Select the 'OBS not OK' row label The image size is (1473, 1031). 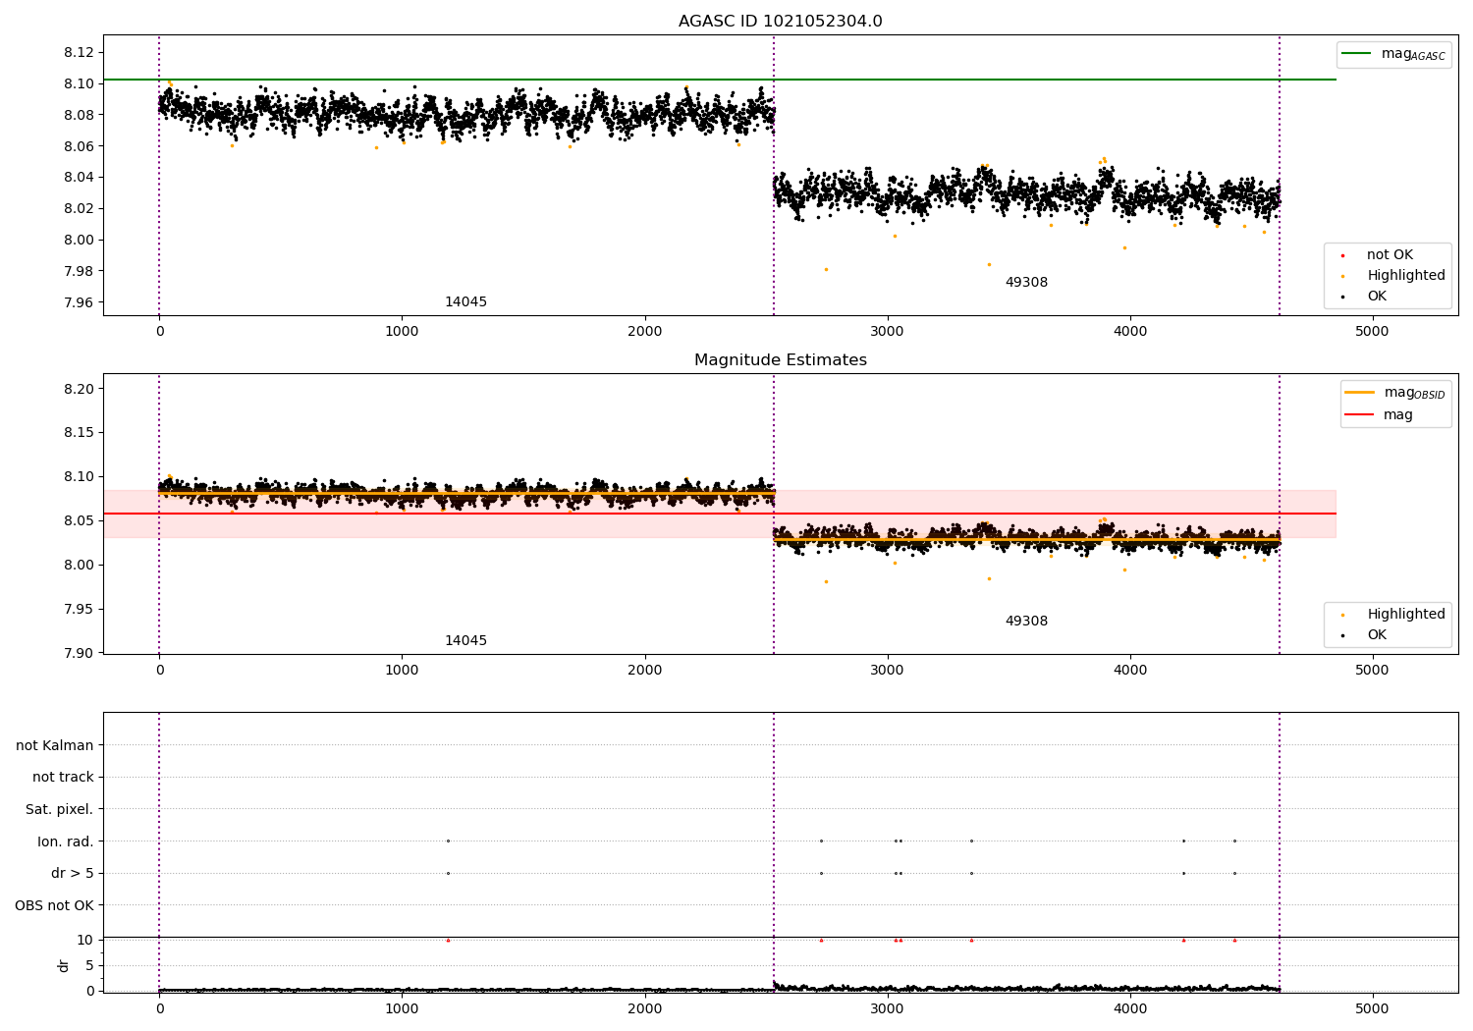point(55,905)
